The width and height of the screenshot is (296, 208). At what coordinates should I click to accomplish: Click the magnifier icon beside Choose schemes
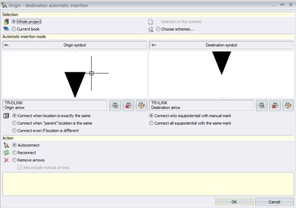(151, 29)
